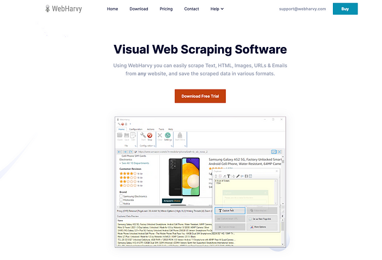Click the hand pointer icon in Capture toolbar
382x260 pixels.
click(x=234, y=176)
